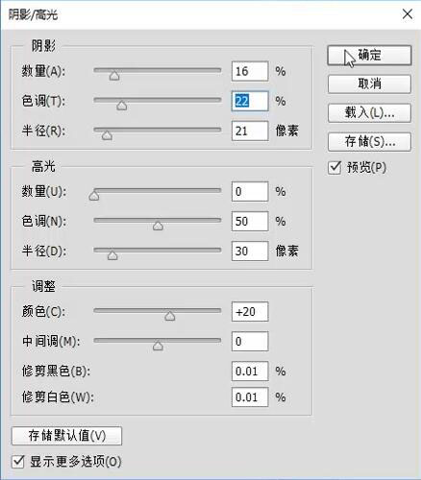The width and height of the screenshot is (421, 480).
Task: Click the highlight 色调(N) slider handle
Action: 158,226
